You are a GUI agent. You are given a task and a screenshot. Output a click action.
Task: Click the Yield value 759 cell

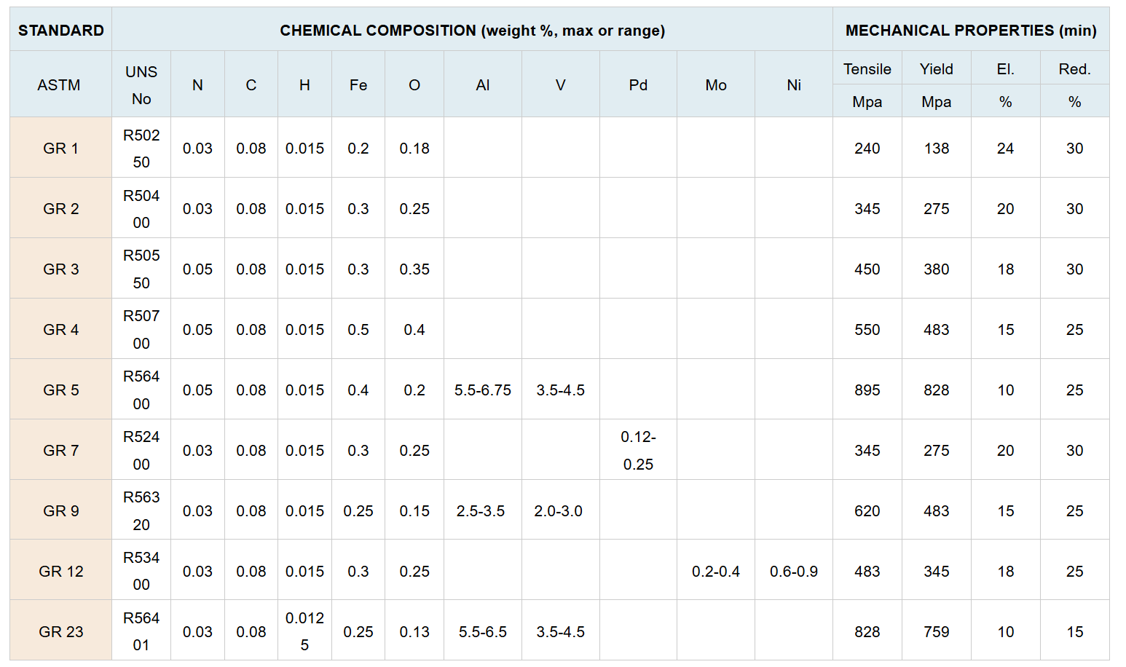(x=937, y=631)
